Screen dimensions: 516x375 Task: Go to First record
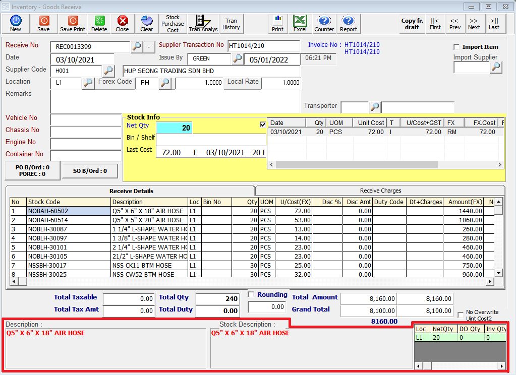pos(435,24)
